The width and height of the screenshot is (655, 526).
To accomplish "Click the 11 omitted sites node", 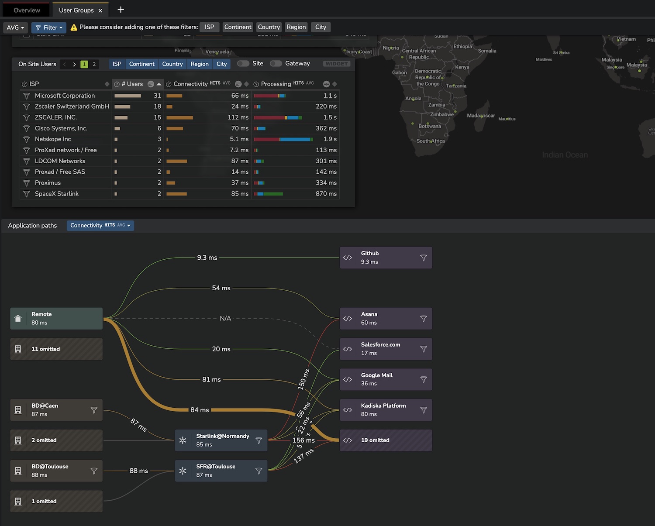I will [56, 349].
